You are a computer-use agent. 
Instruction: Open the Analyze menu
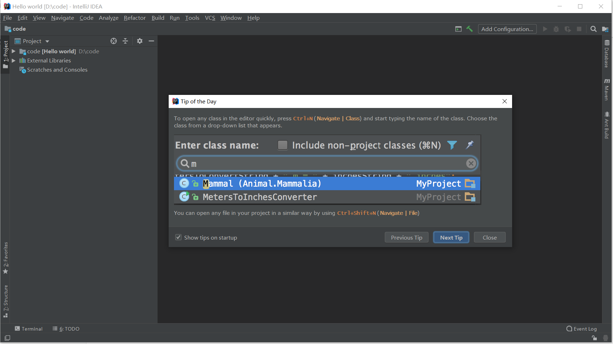(109, 18)
